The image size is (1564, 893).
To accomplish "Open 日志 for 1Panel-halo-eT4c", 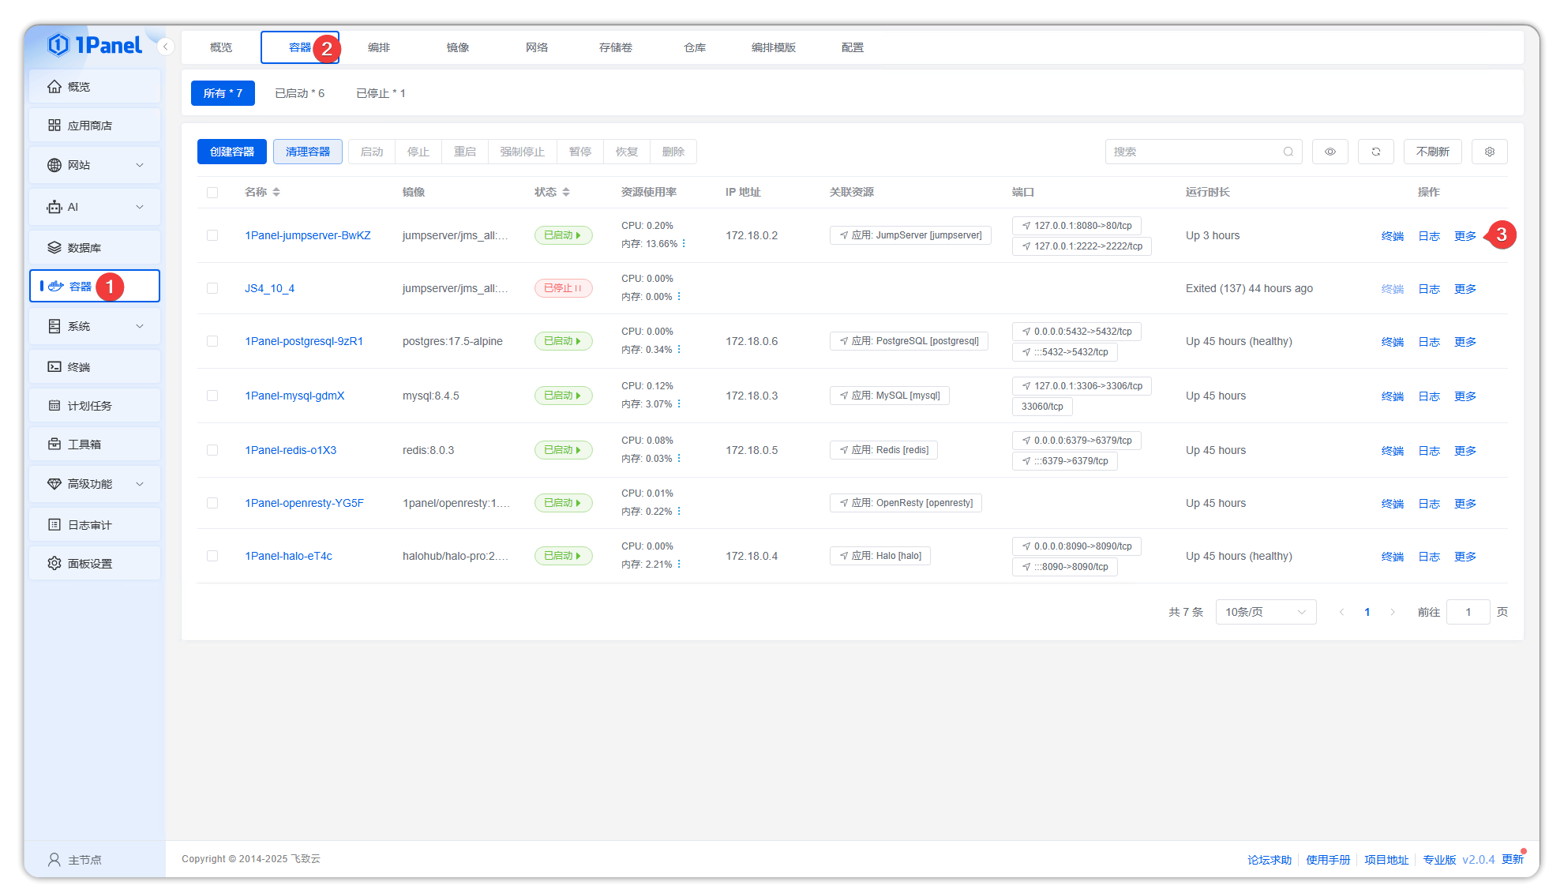I will [1429, 557].
